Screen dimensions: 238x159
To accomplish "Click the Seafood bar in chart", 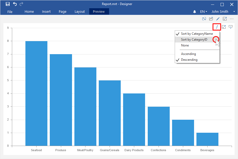I will click(36, 93).
